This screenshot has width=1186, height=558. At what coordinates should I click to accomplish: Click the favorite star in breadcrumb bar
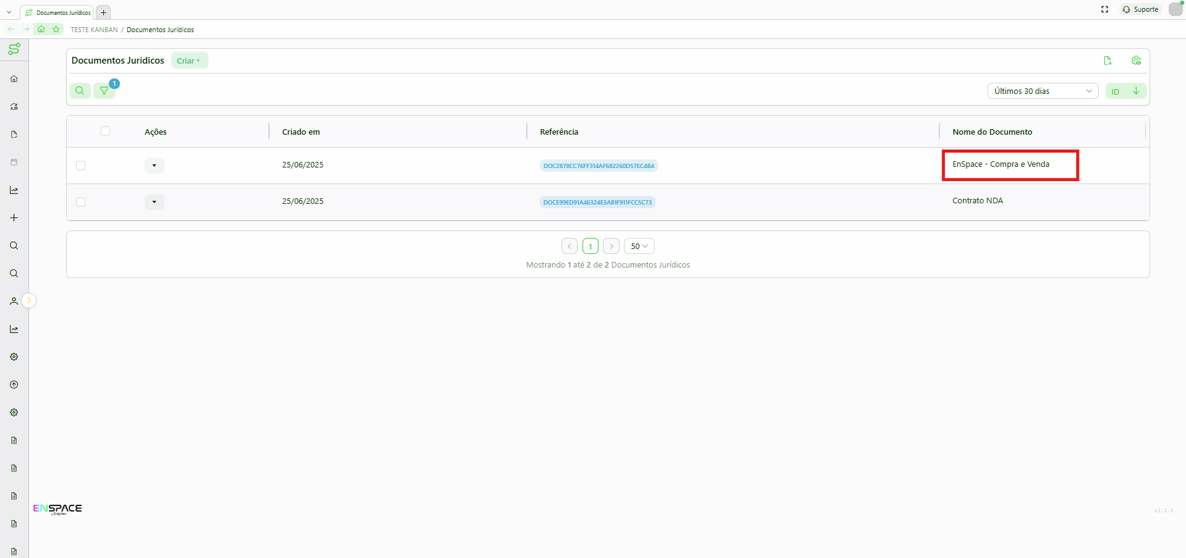[56, 29]
